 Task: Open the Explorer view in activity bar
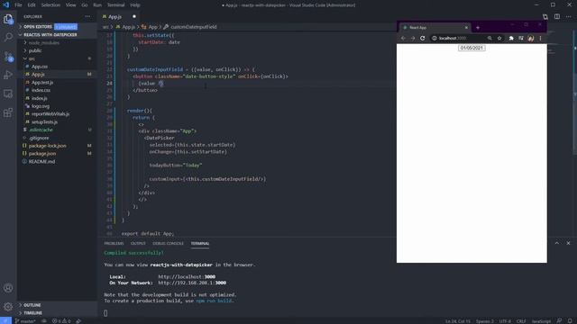[8, 19]
